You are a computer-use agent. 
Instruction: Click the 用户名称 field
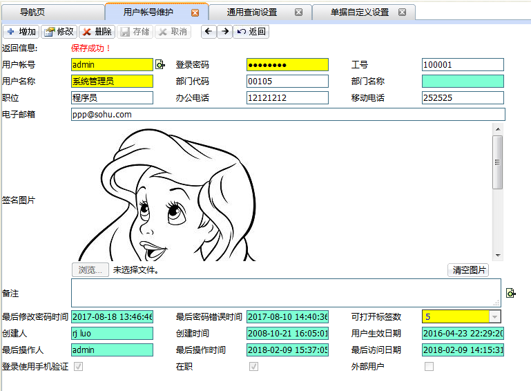[x=112, y=82]
